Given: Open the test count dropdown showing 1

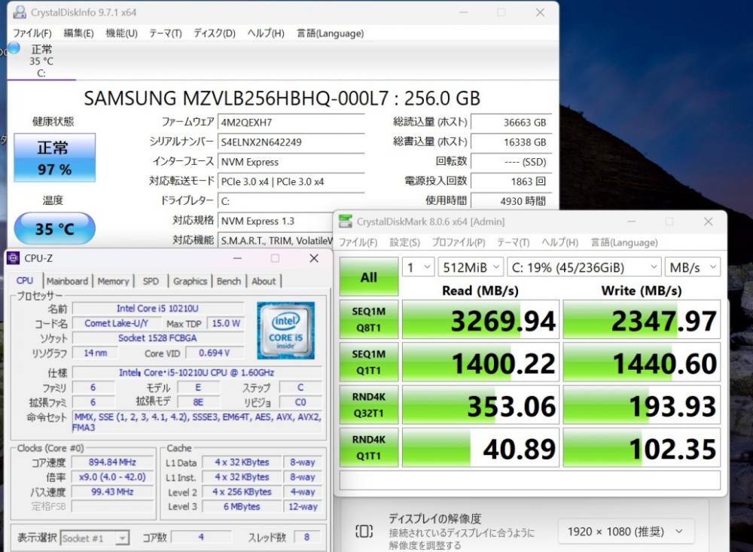Looking at the screenshot, I should pyautogui.click(x=418, y=267).
